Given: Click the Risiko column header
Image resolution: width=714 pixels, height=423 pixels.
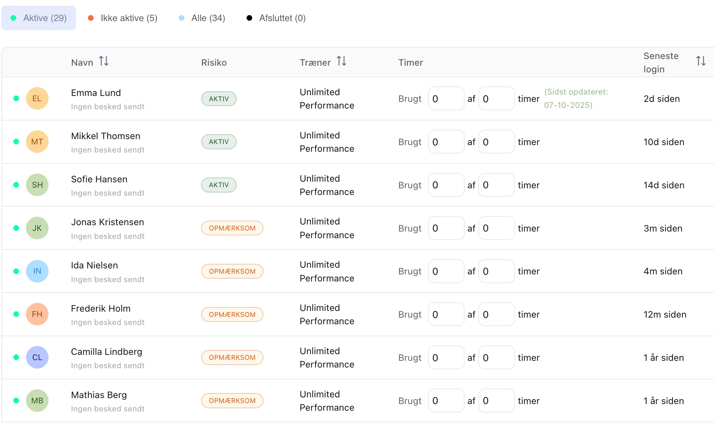Looking at the screenshot, I should (214, 63).
